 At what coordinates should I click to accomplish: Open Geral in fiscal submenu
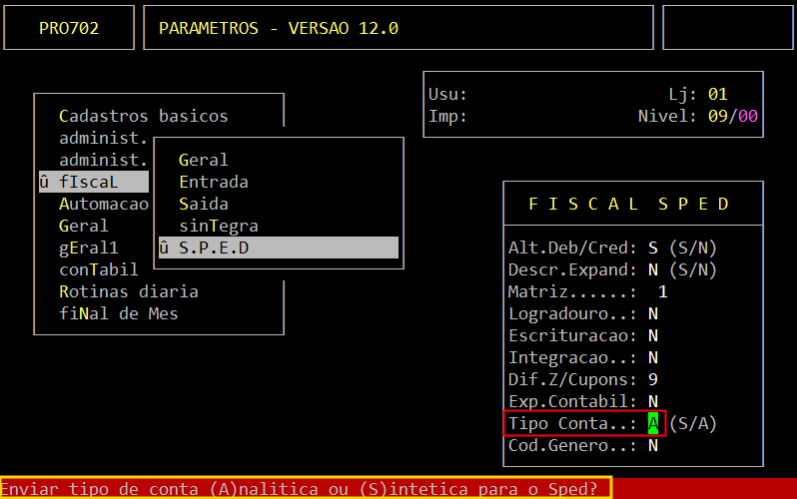203,160
